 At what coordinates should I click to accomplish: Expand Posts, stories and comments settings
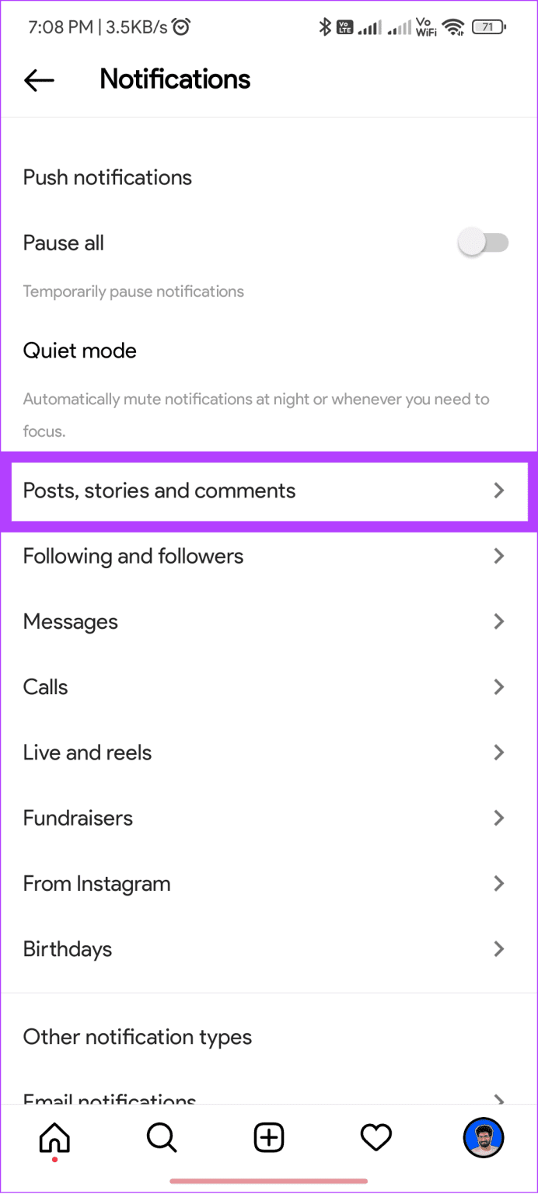pos(268,491)
